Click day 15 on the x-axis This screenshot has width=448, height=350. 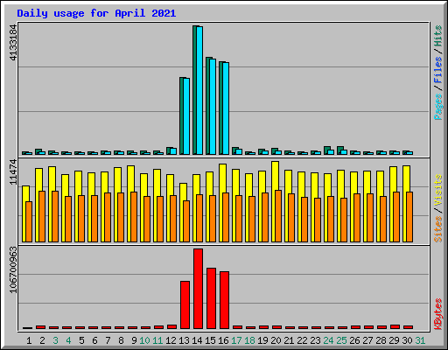pos(210,340)
